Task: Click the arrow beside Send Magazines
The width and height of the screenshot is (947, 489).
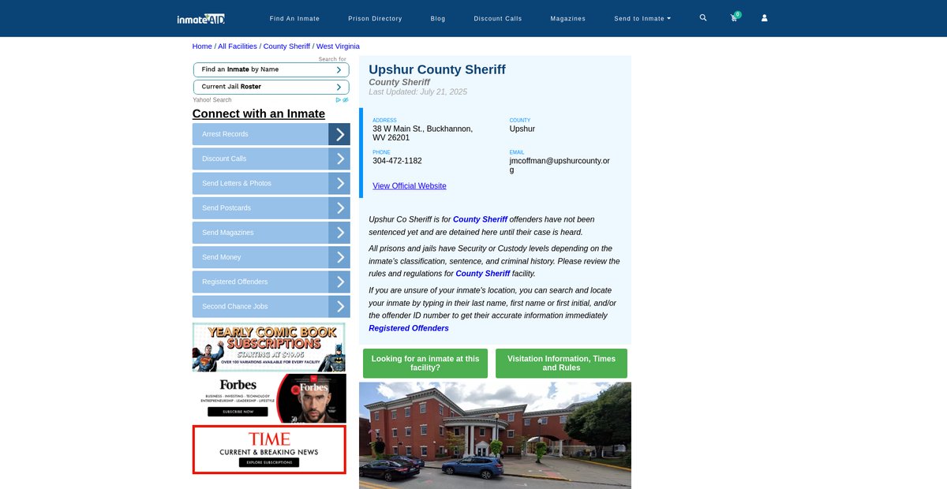Action: click(x=339, y=233)
